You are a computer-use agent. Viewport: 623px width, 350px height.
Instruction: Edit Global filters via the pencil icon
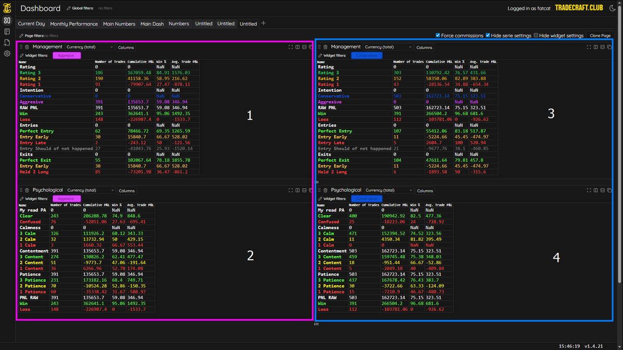(x=68, y=8)
